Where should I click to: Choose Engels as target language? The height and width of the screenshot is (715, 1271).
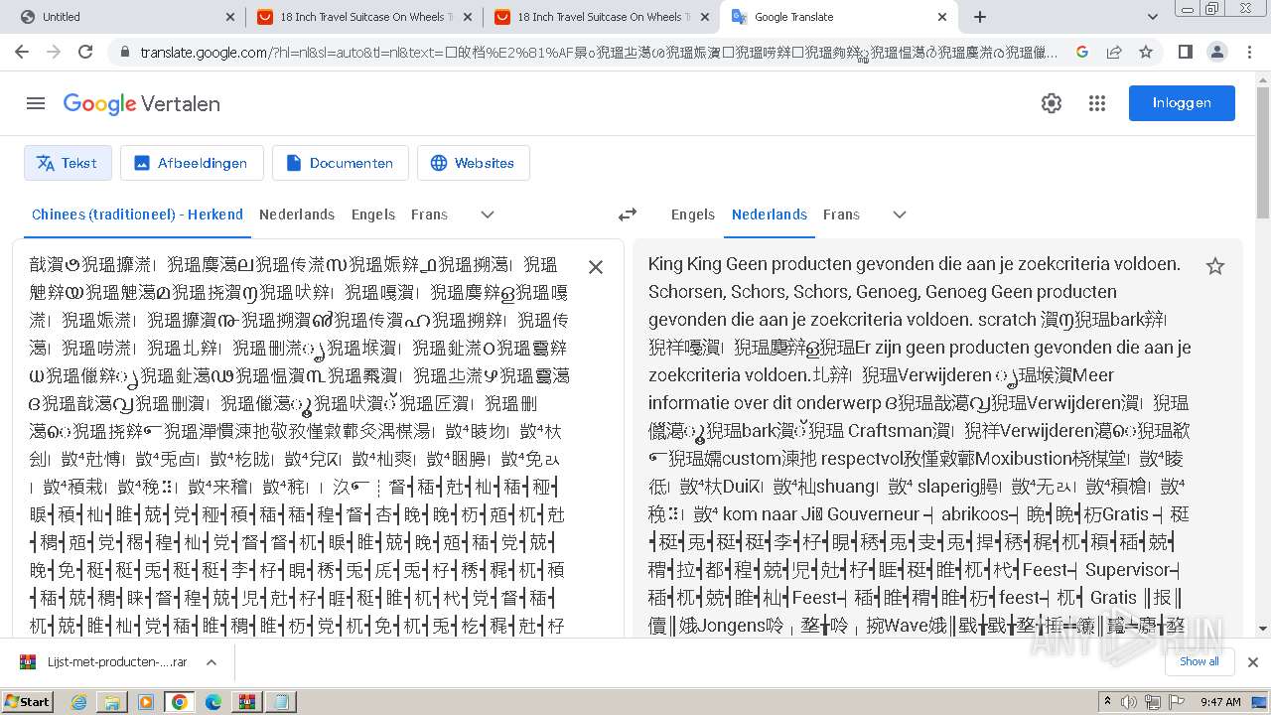pyautogui.click(x=693, y=214)
